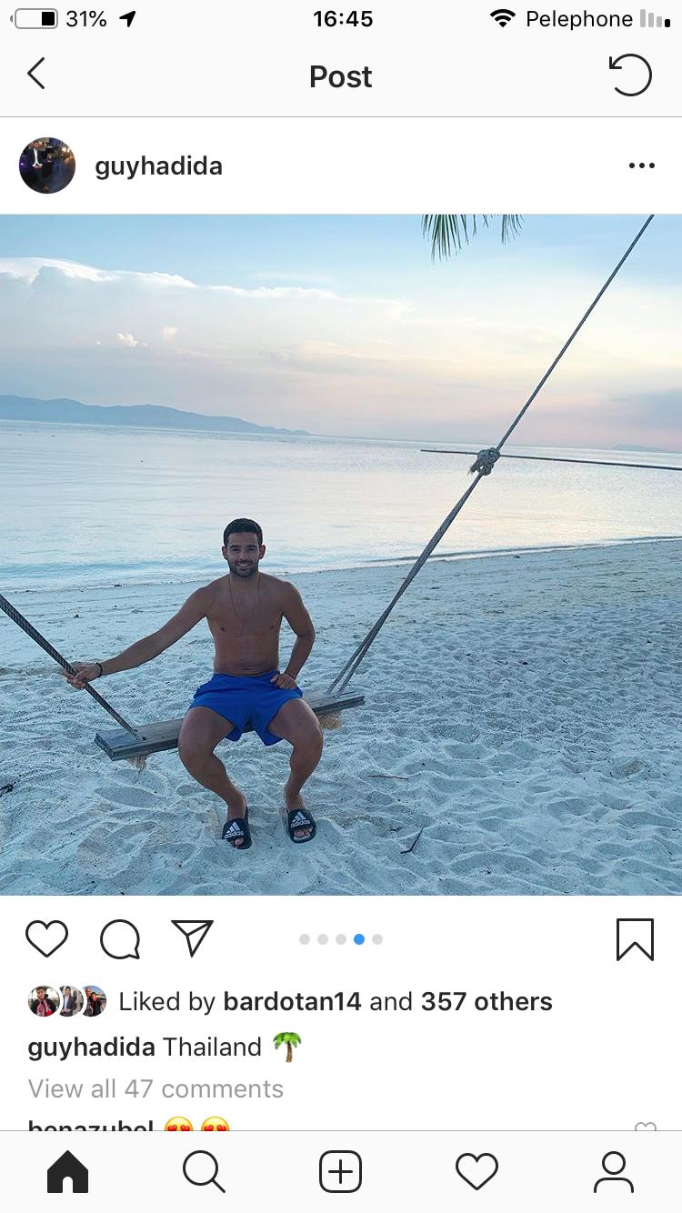Create a new post with plus icon
The height and width of the screenshot is (1213, 682).
point(341,1171)
